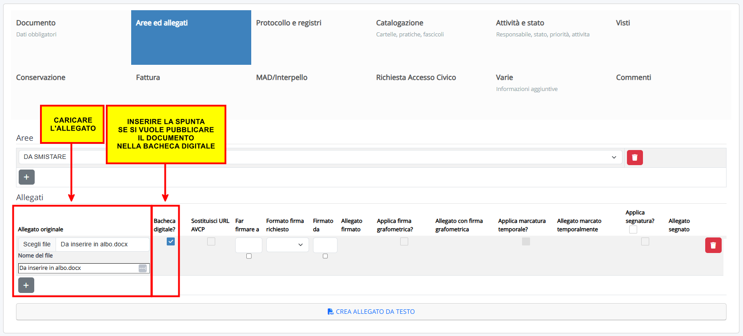Tick the Applica firma grafometrica checkbox
Image resolution: width=743 pixels, height=336 pixels.
[x=404, y=241]
